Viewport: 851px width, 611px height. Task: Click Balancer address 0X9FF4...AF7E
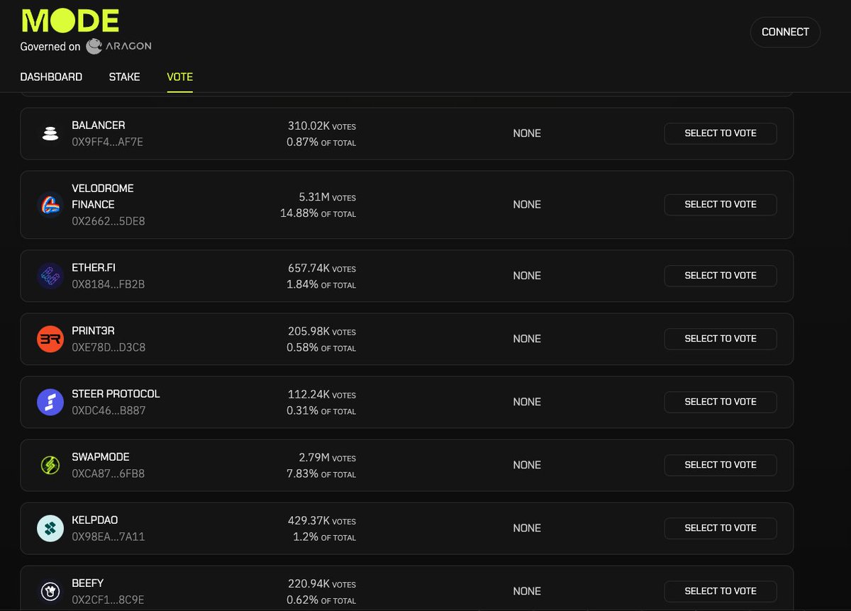click(x=107, y=142)
